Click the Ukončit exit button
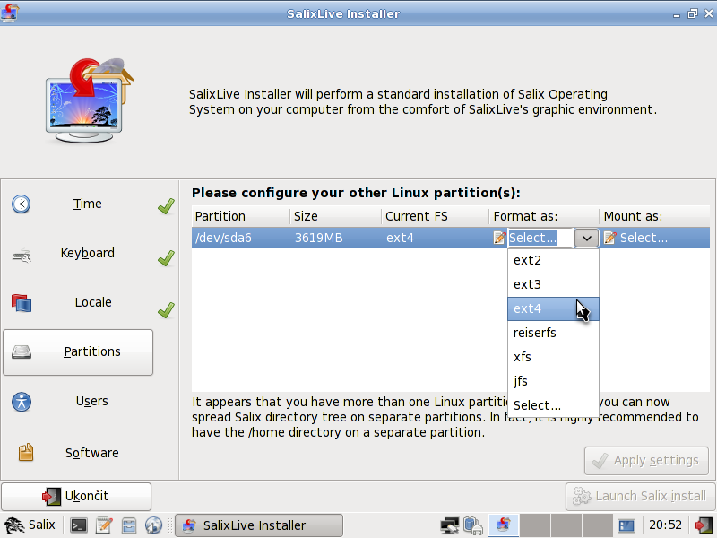 coord(76,497)
